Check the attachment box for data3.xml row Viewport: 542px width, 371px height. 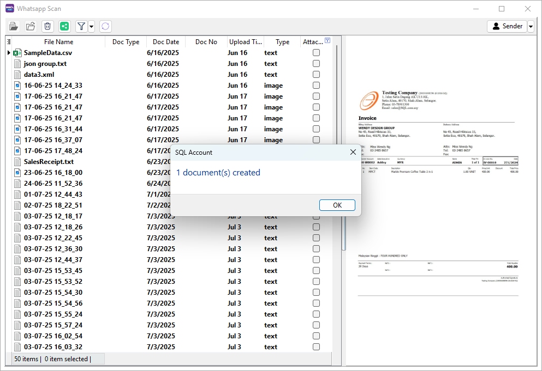[316, 75]
